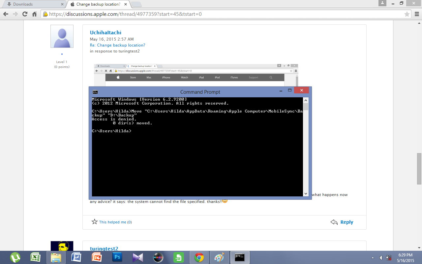Open Visual Studio from taskbar
422x264 pixels.
(x=138, y=257)
